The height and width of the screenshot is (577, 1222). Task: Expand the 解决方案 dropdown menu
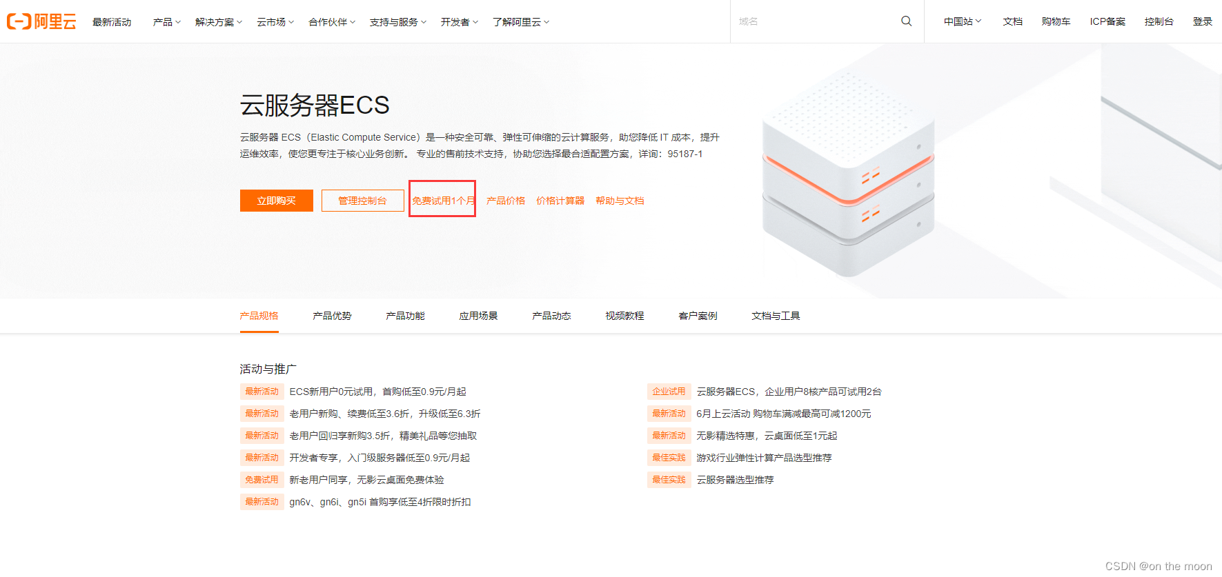coord(219,22)
